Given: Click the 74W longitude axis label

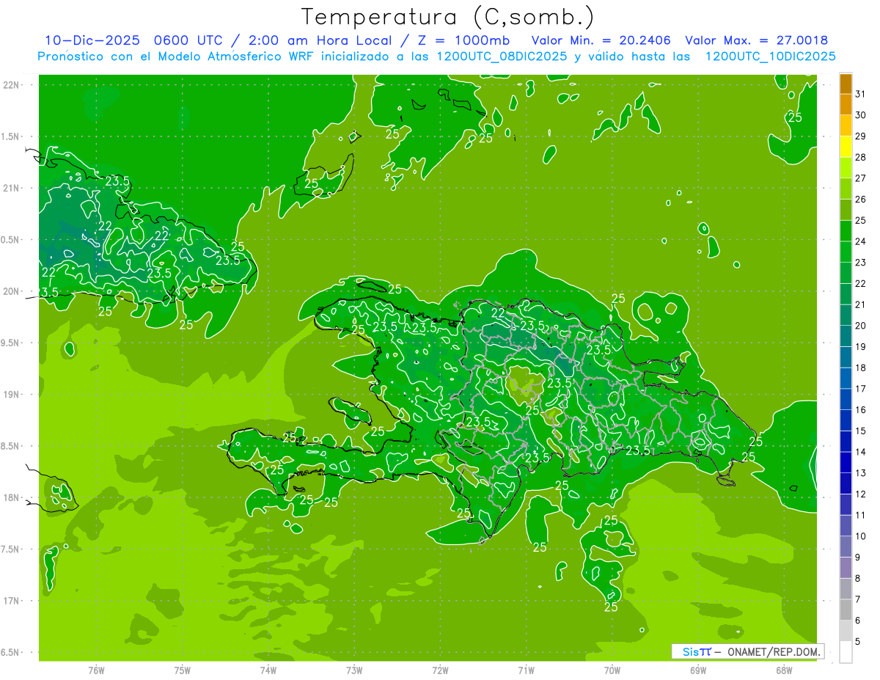Looking at the screenshot, I should click(x=268, y=670).
